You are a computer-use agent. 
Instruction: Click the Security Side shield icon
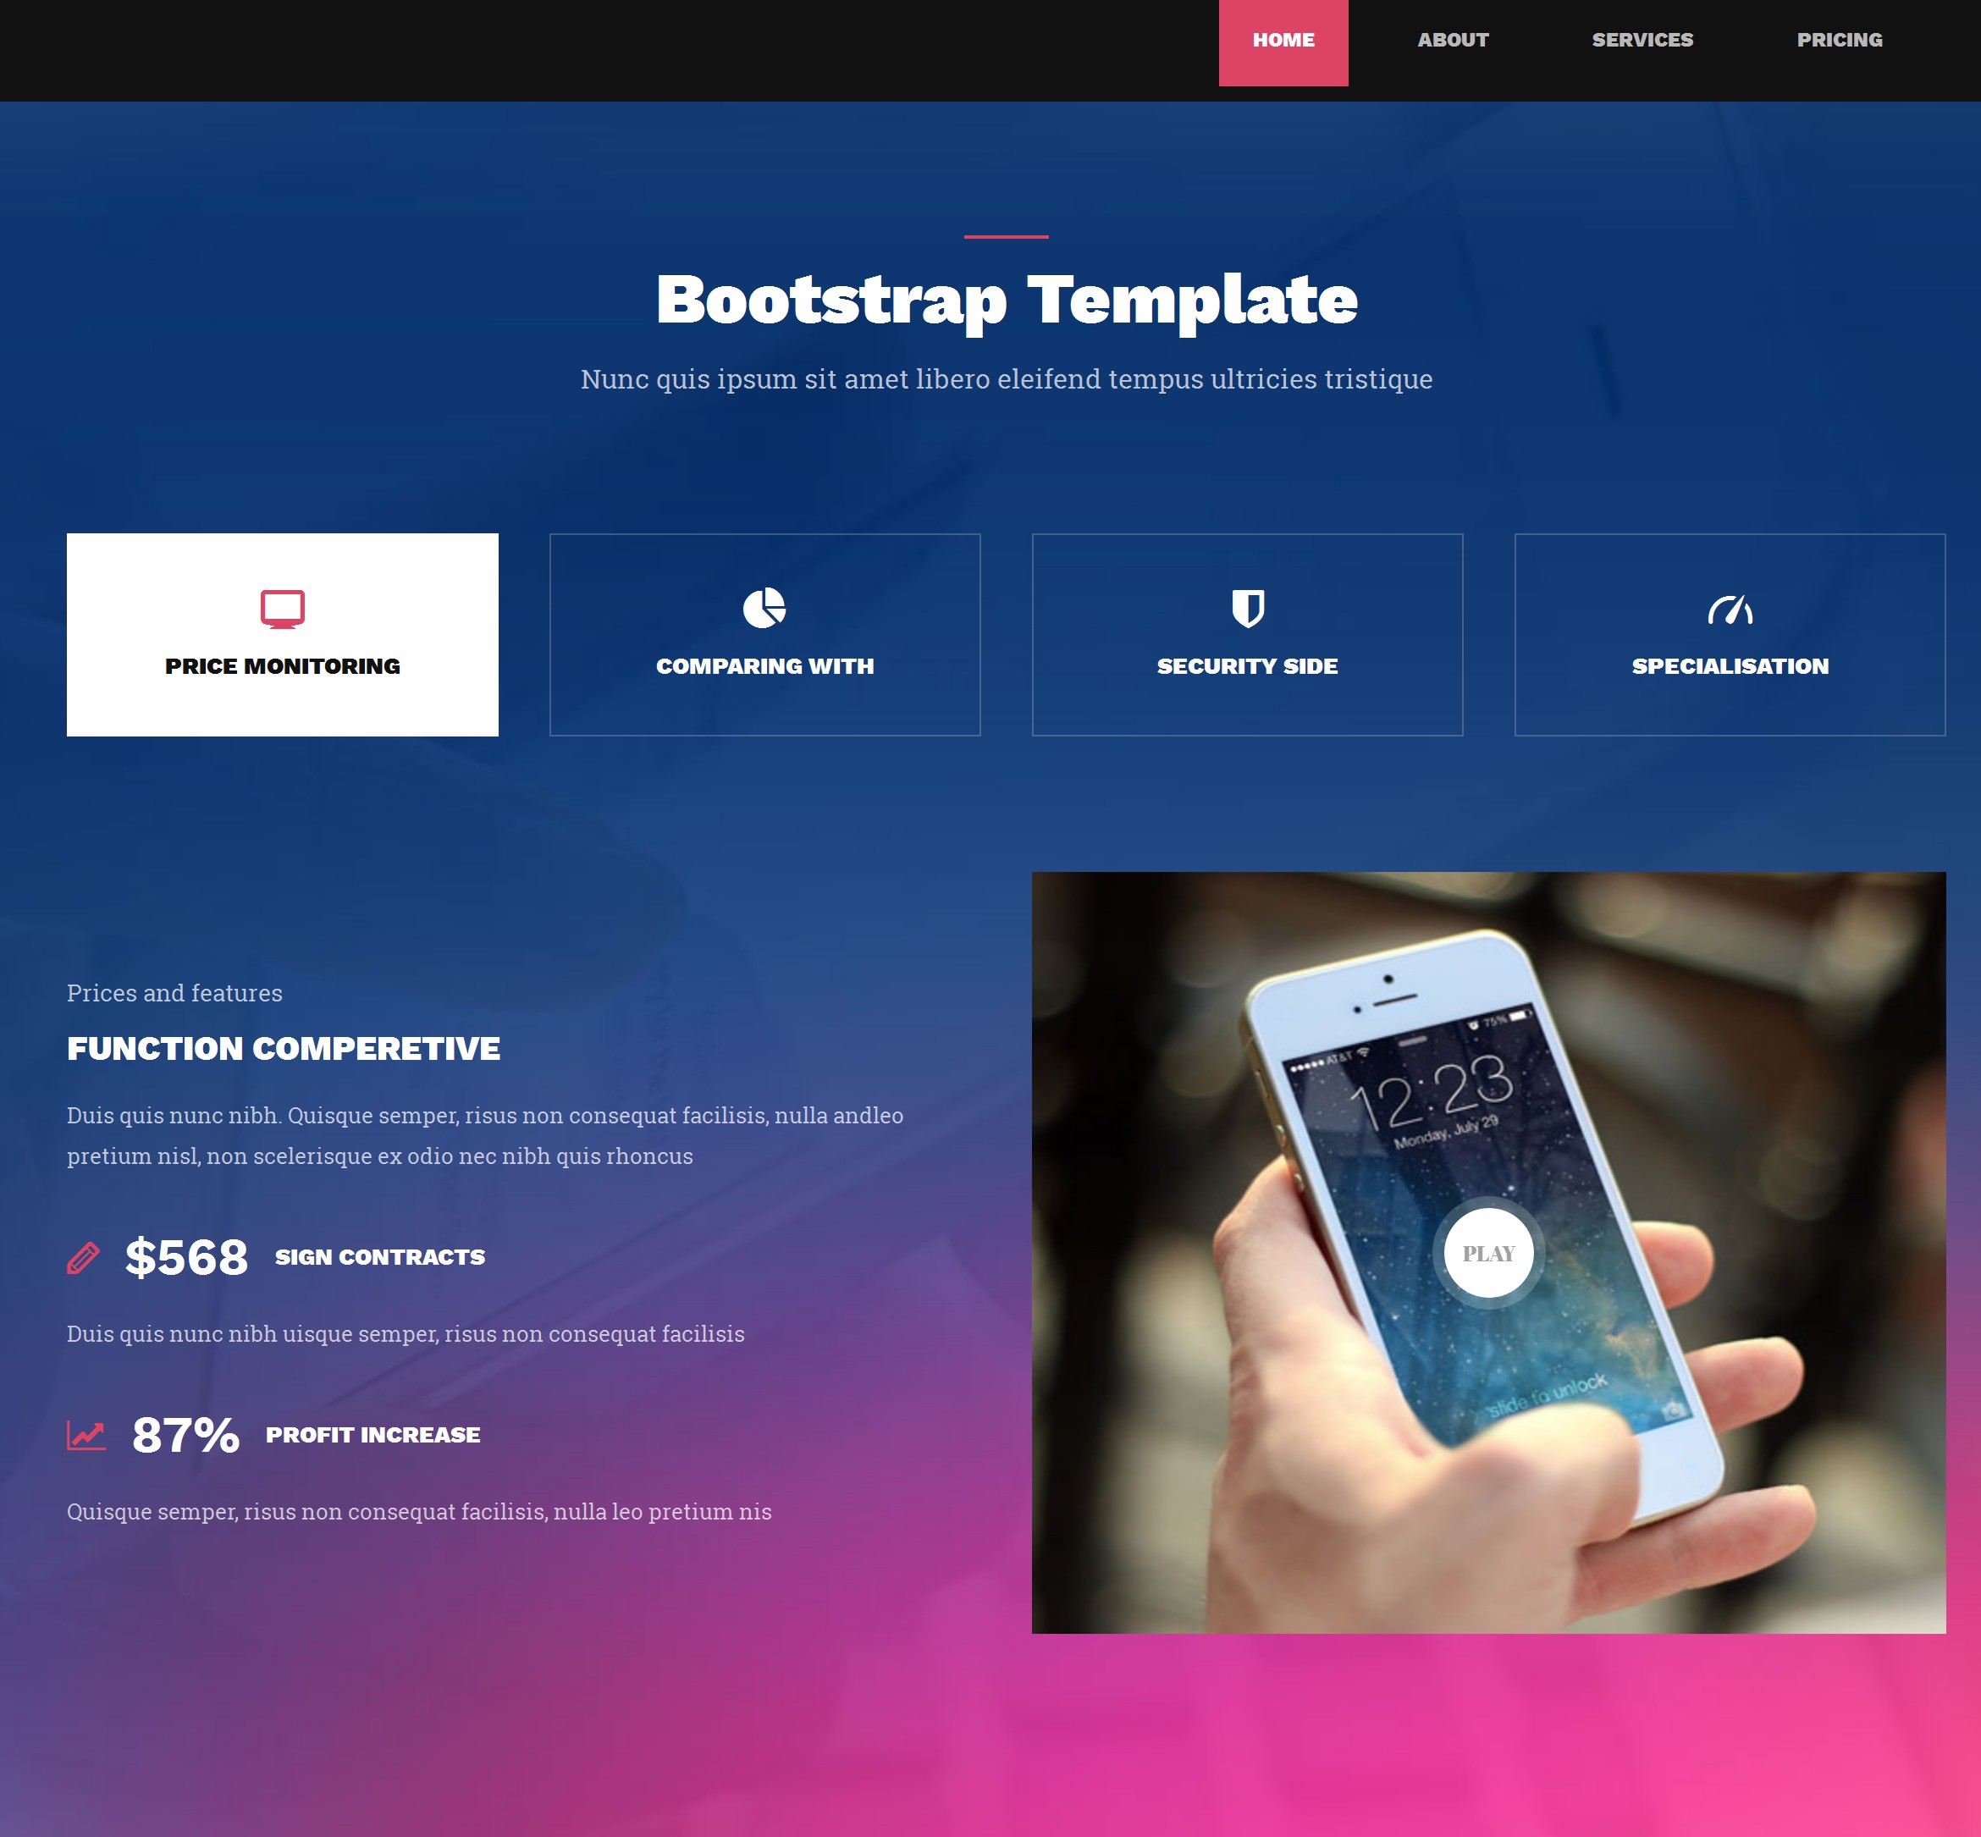coord(1247,606)
